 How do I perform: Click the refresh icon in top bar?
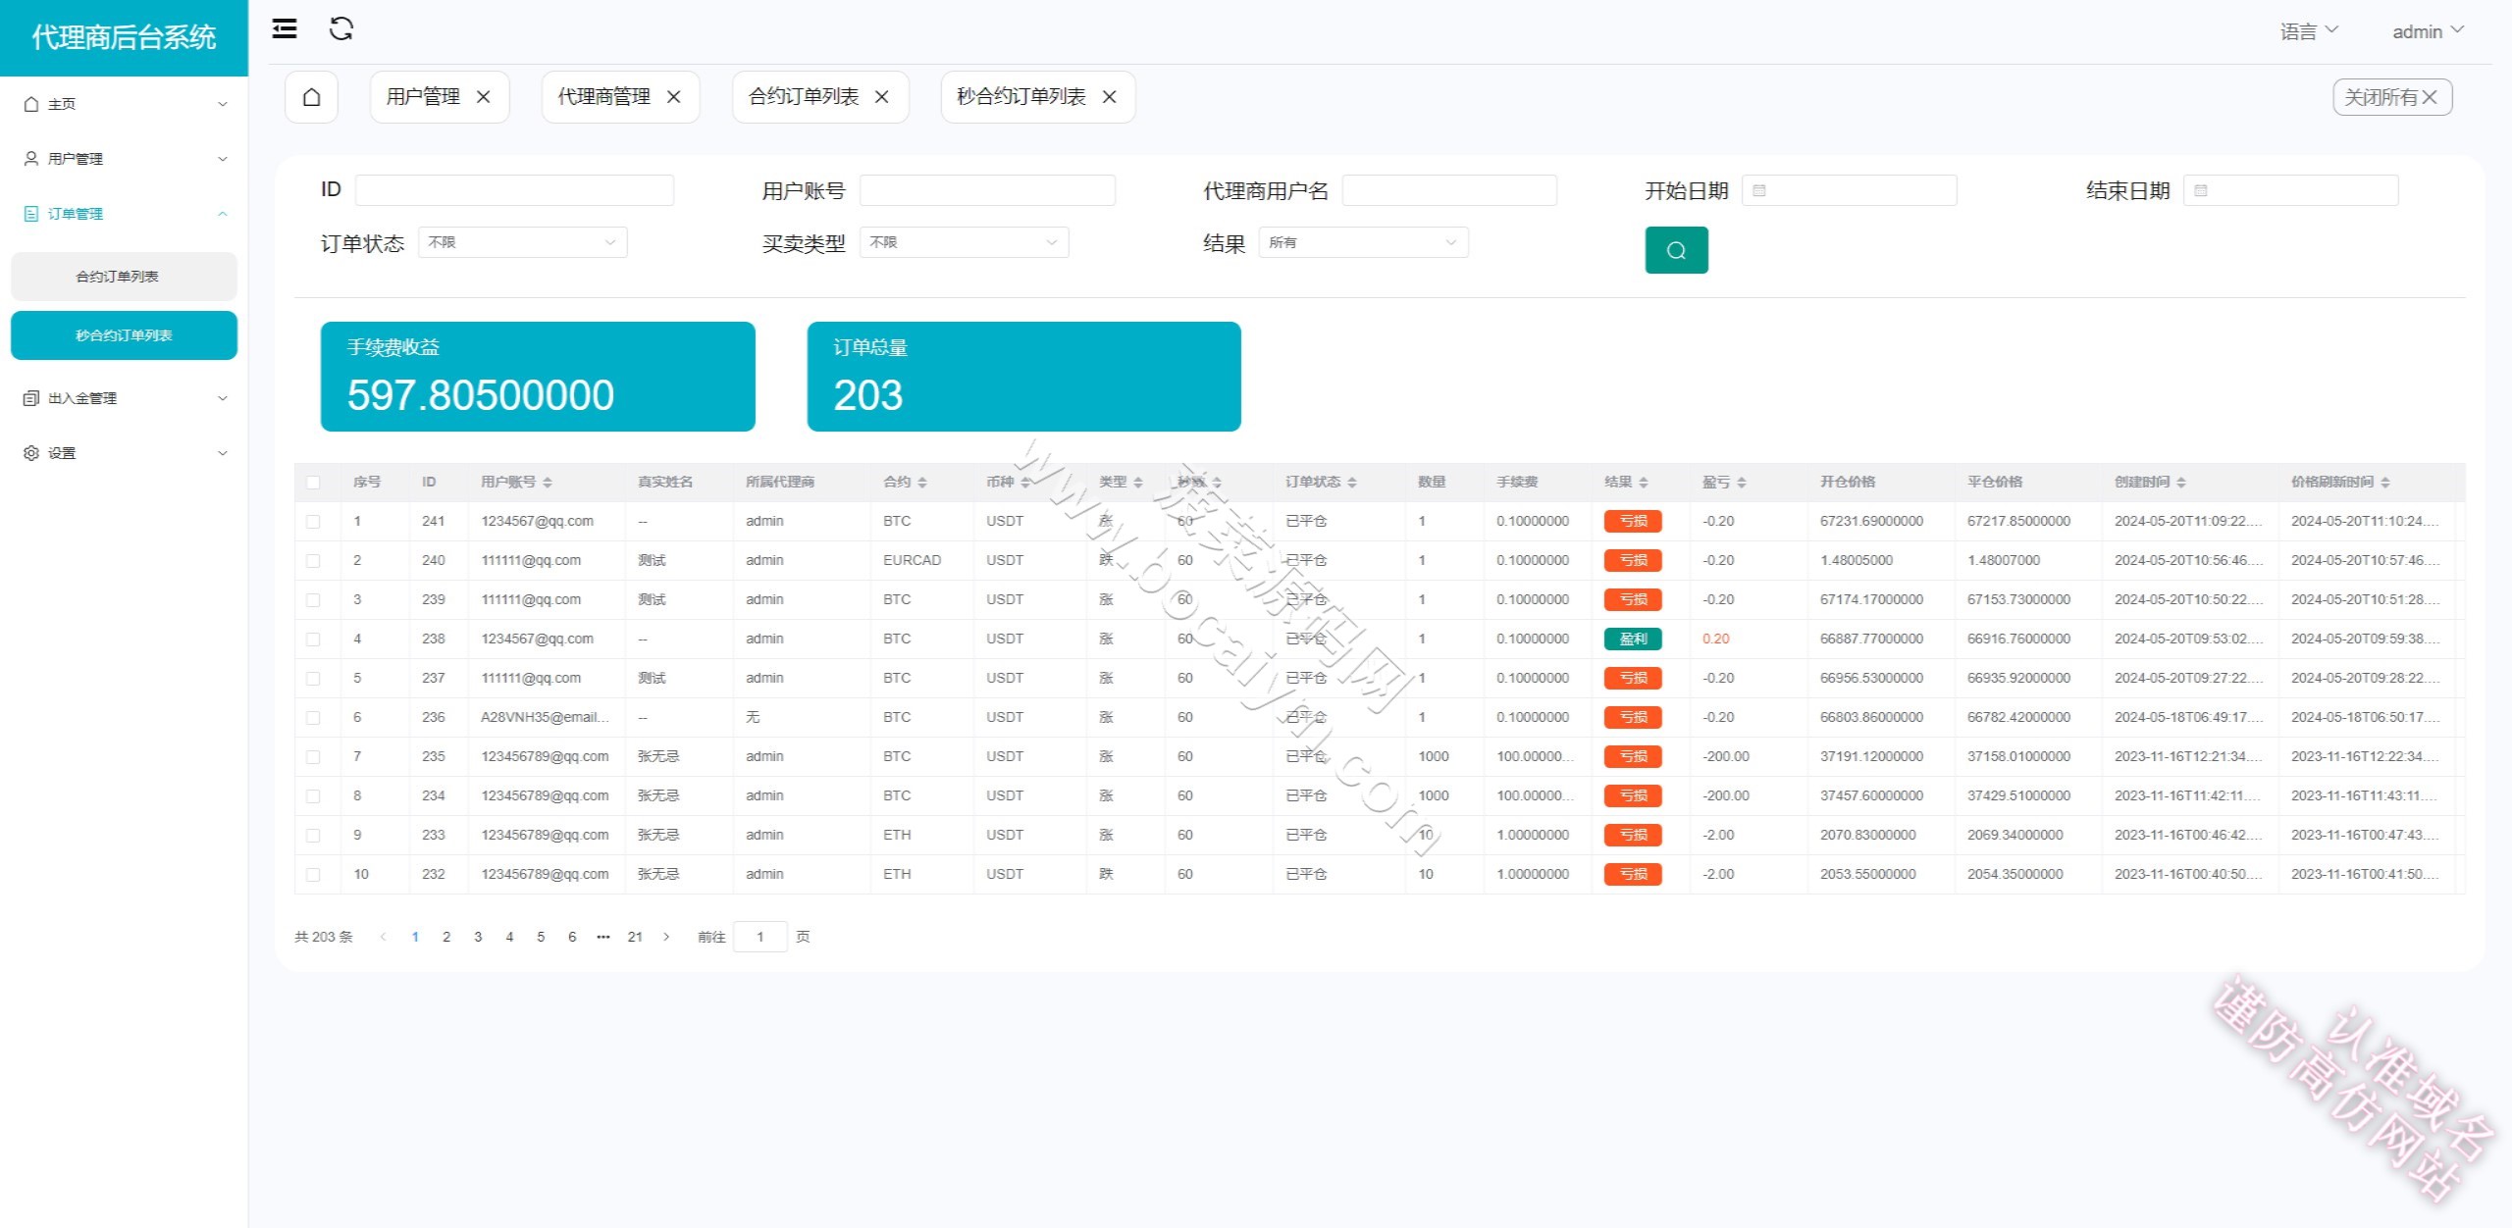click(x=341, y=29)
